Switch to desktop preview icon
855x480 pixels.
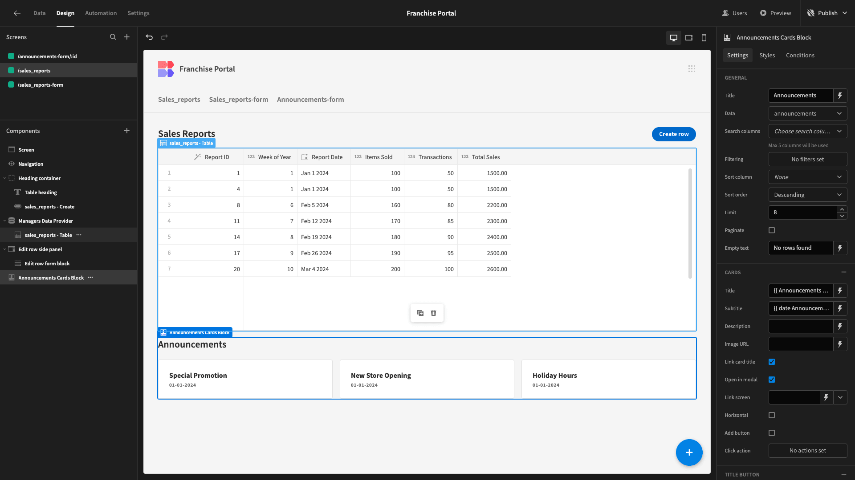(674, 38)
